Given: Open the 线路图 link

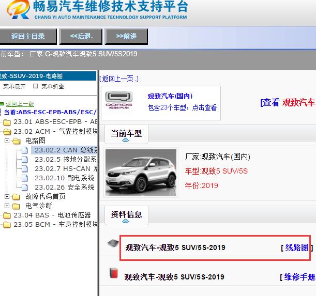Looking at the screenshot, I should coord(297,247).
